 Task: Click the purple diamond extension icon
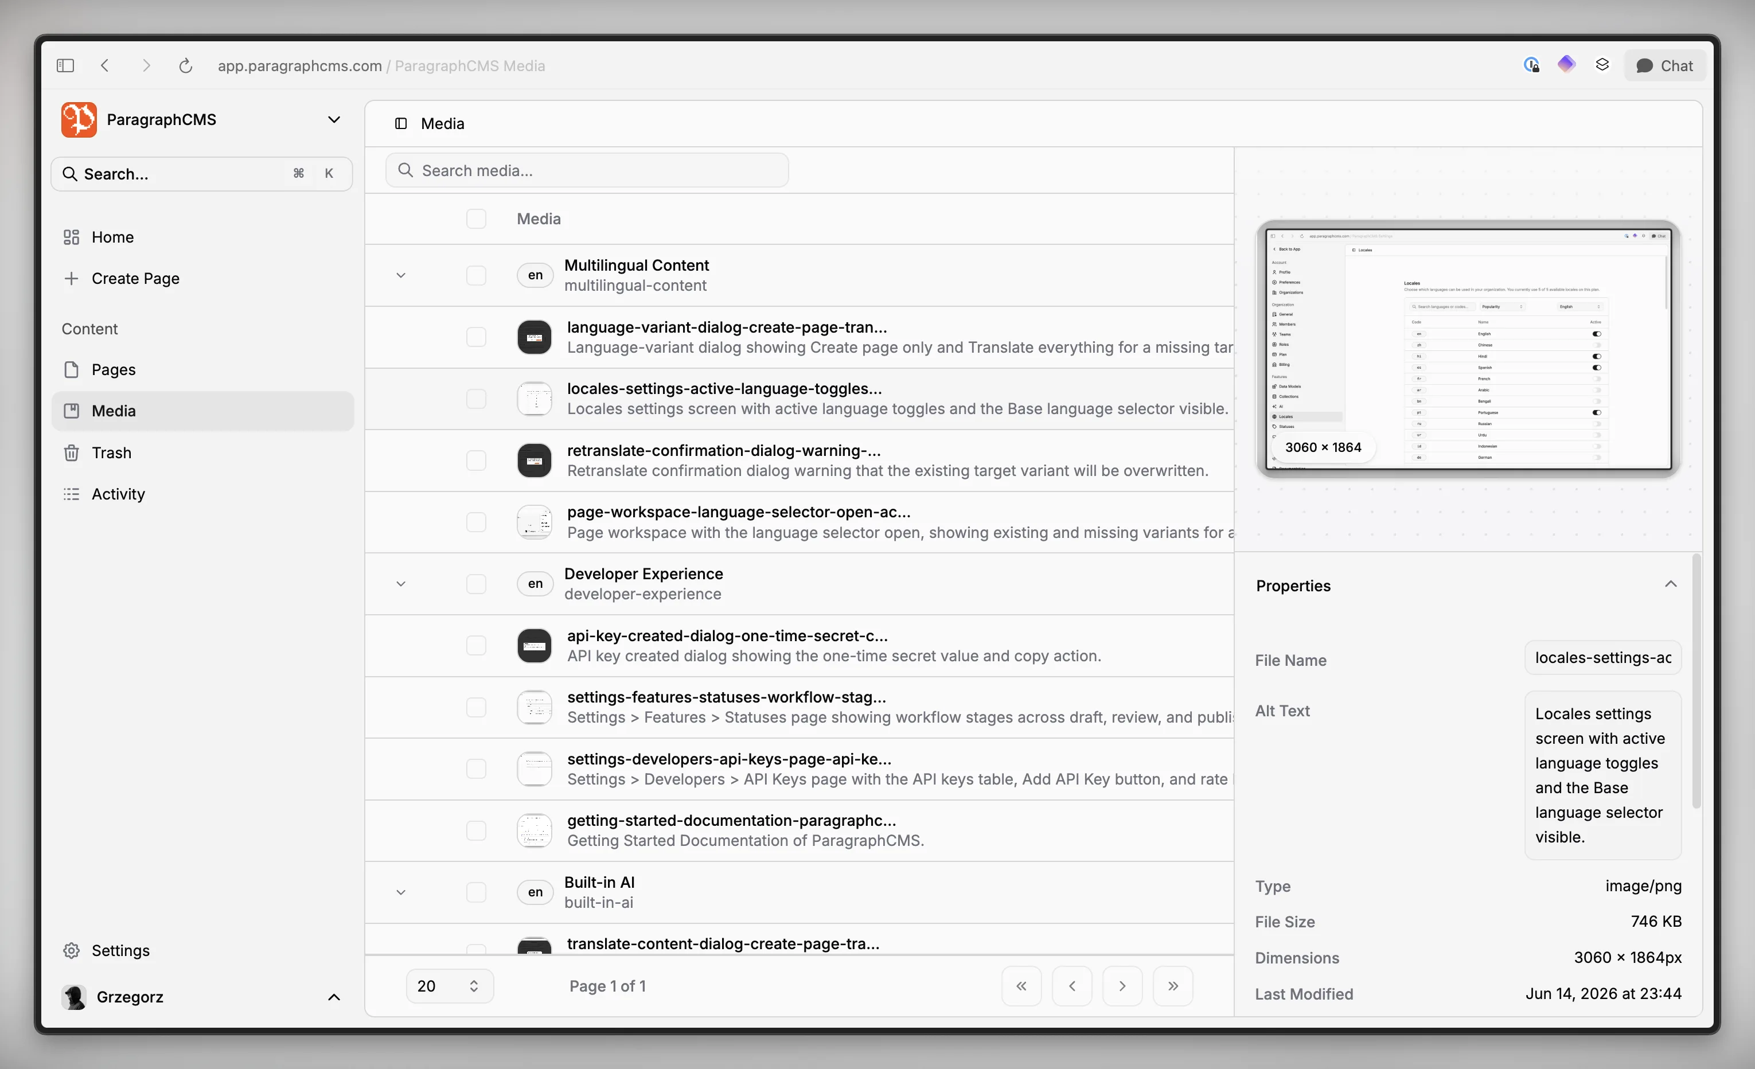tap(1566, 65)
